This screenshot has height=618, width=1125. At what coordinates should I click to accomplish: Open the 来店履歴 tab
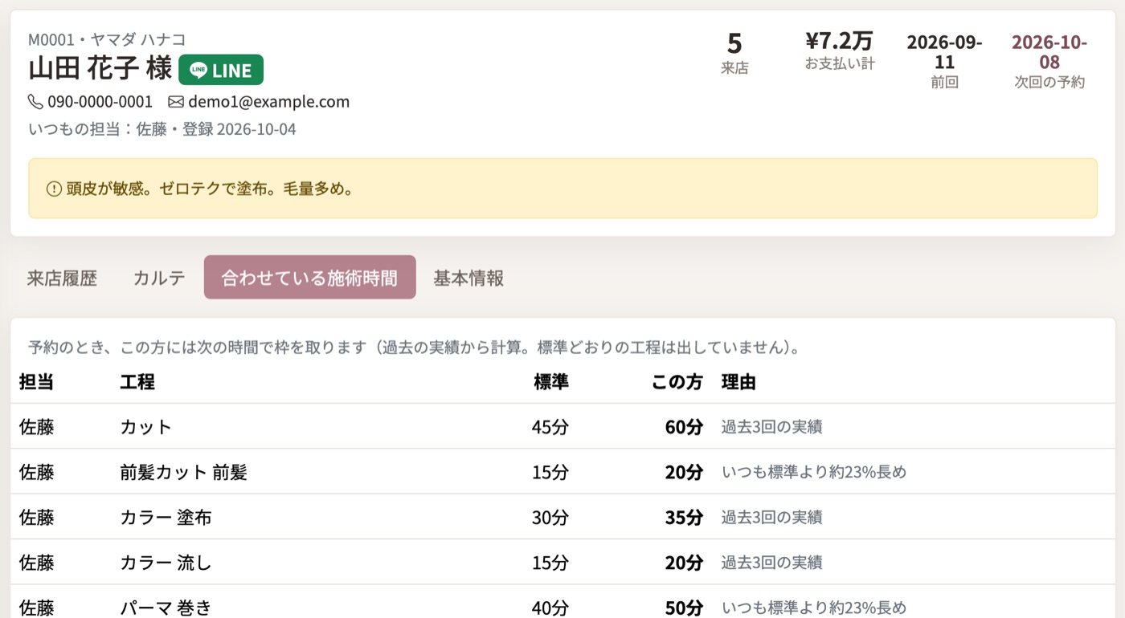(62, 278)
